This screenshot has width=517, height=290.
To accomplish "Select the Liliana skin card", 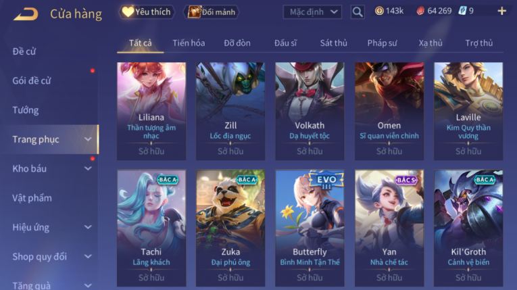I will 151,111.
